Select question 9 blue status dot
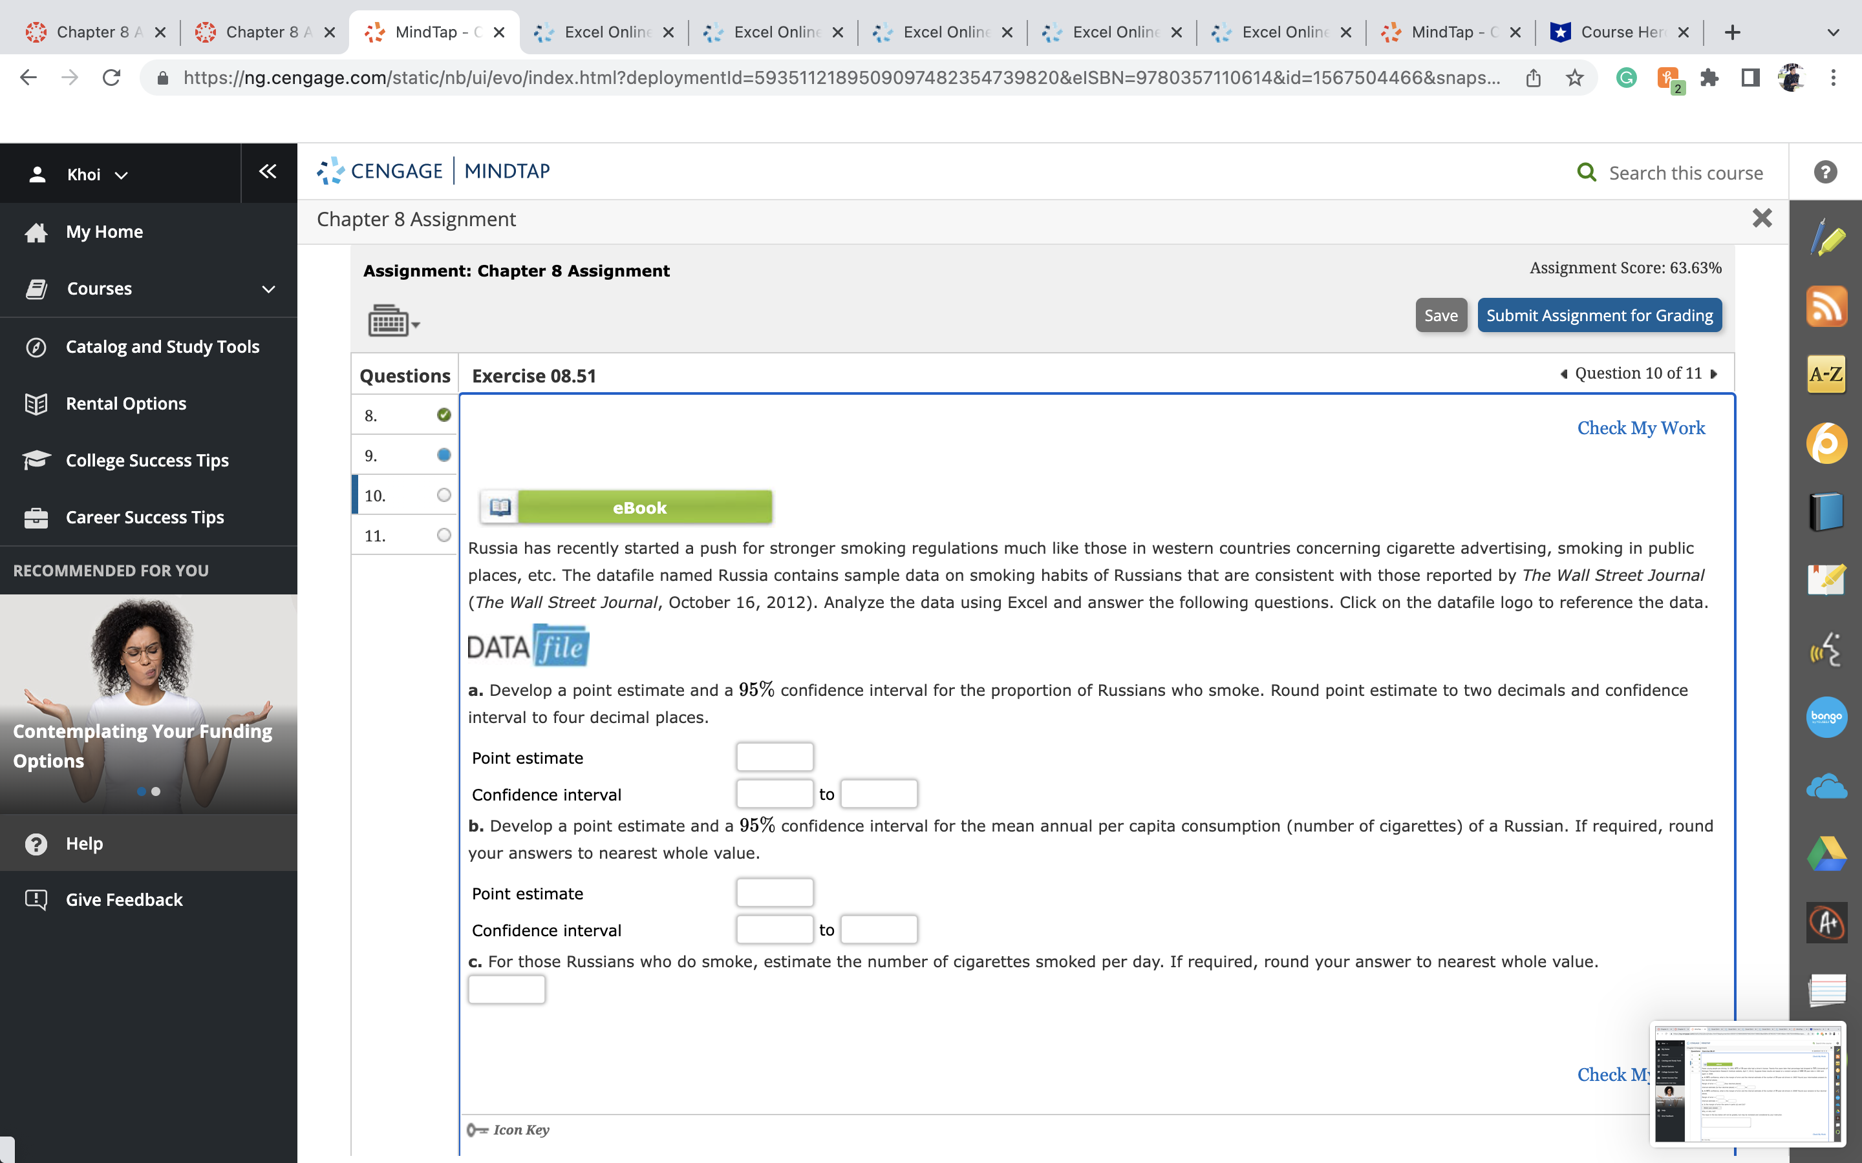The image size is (1862, 1163). (x=444, y=456)
